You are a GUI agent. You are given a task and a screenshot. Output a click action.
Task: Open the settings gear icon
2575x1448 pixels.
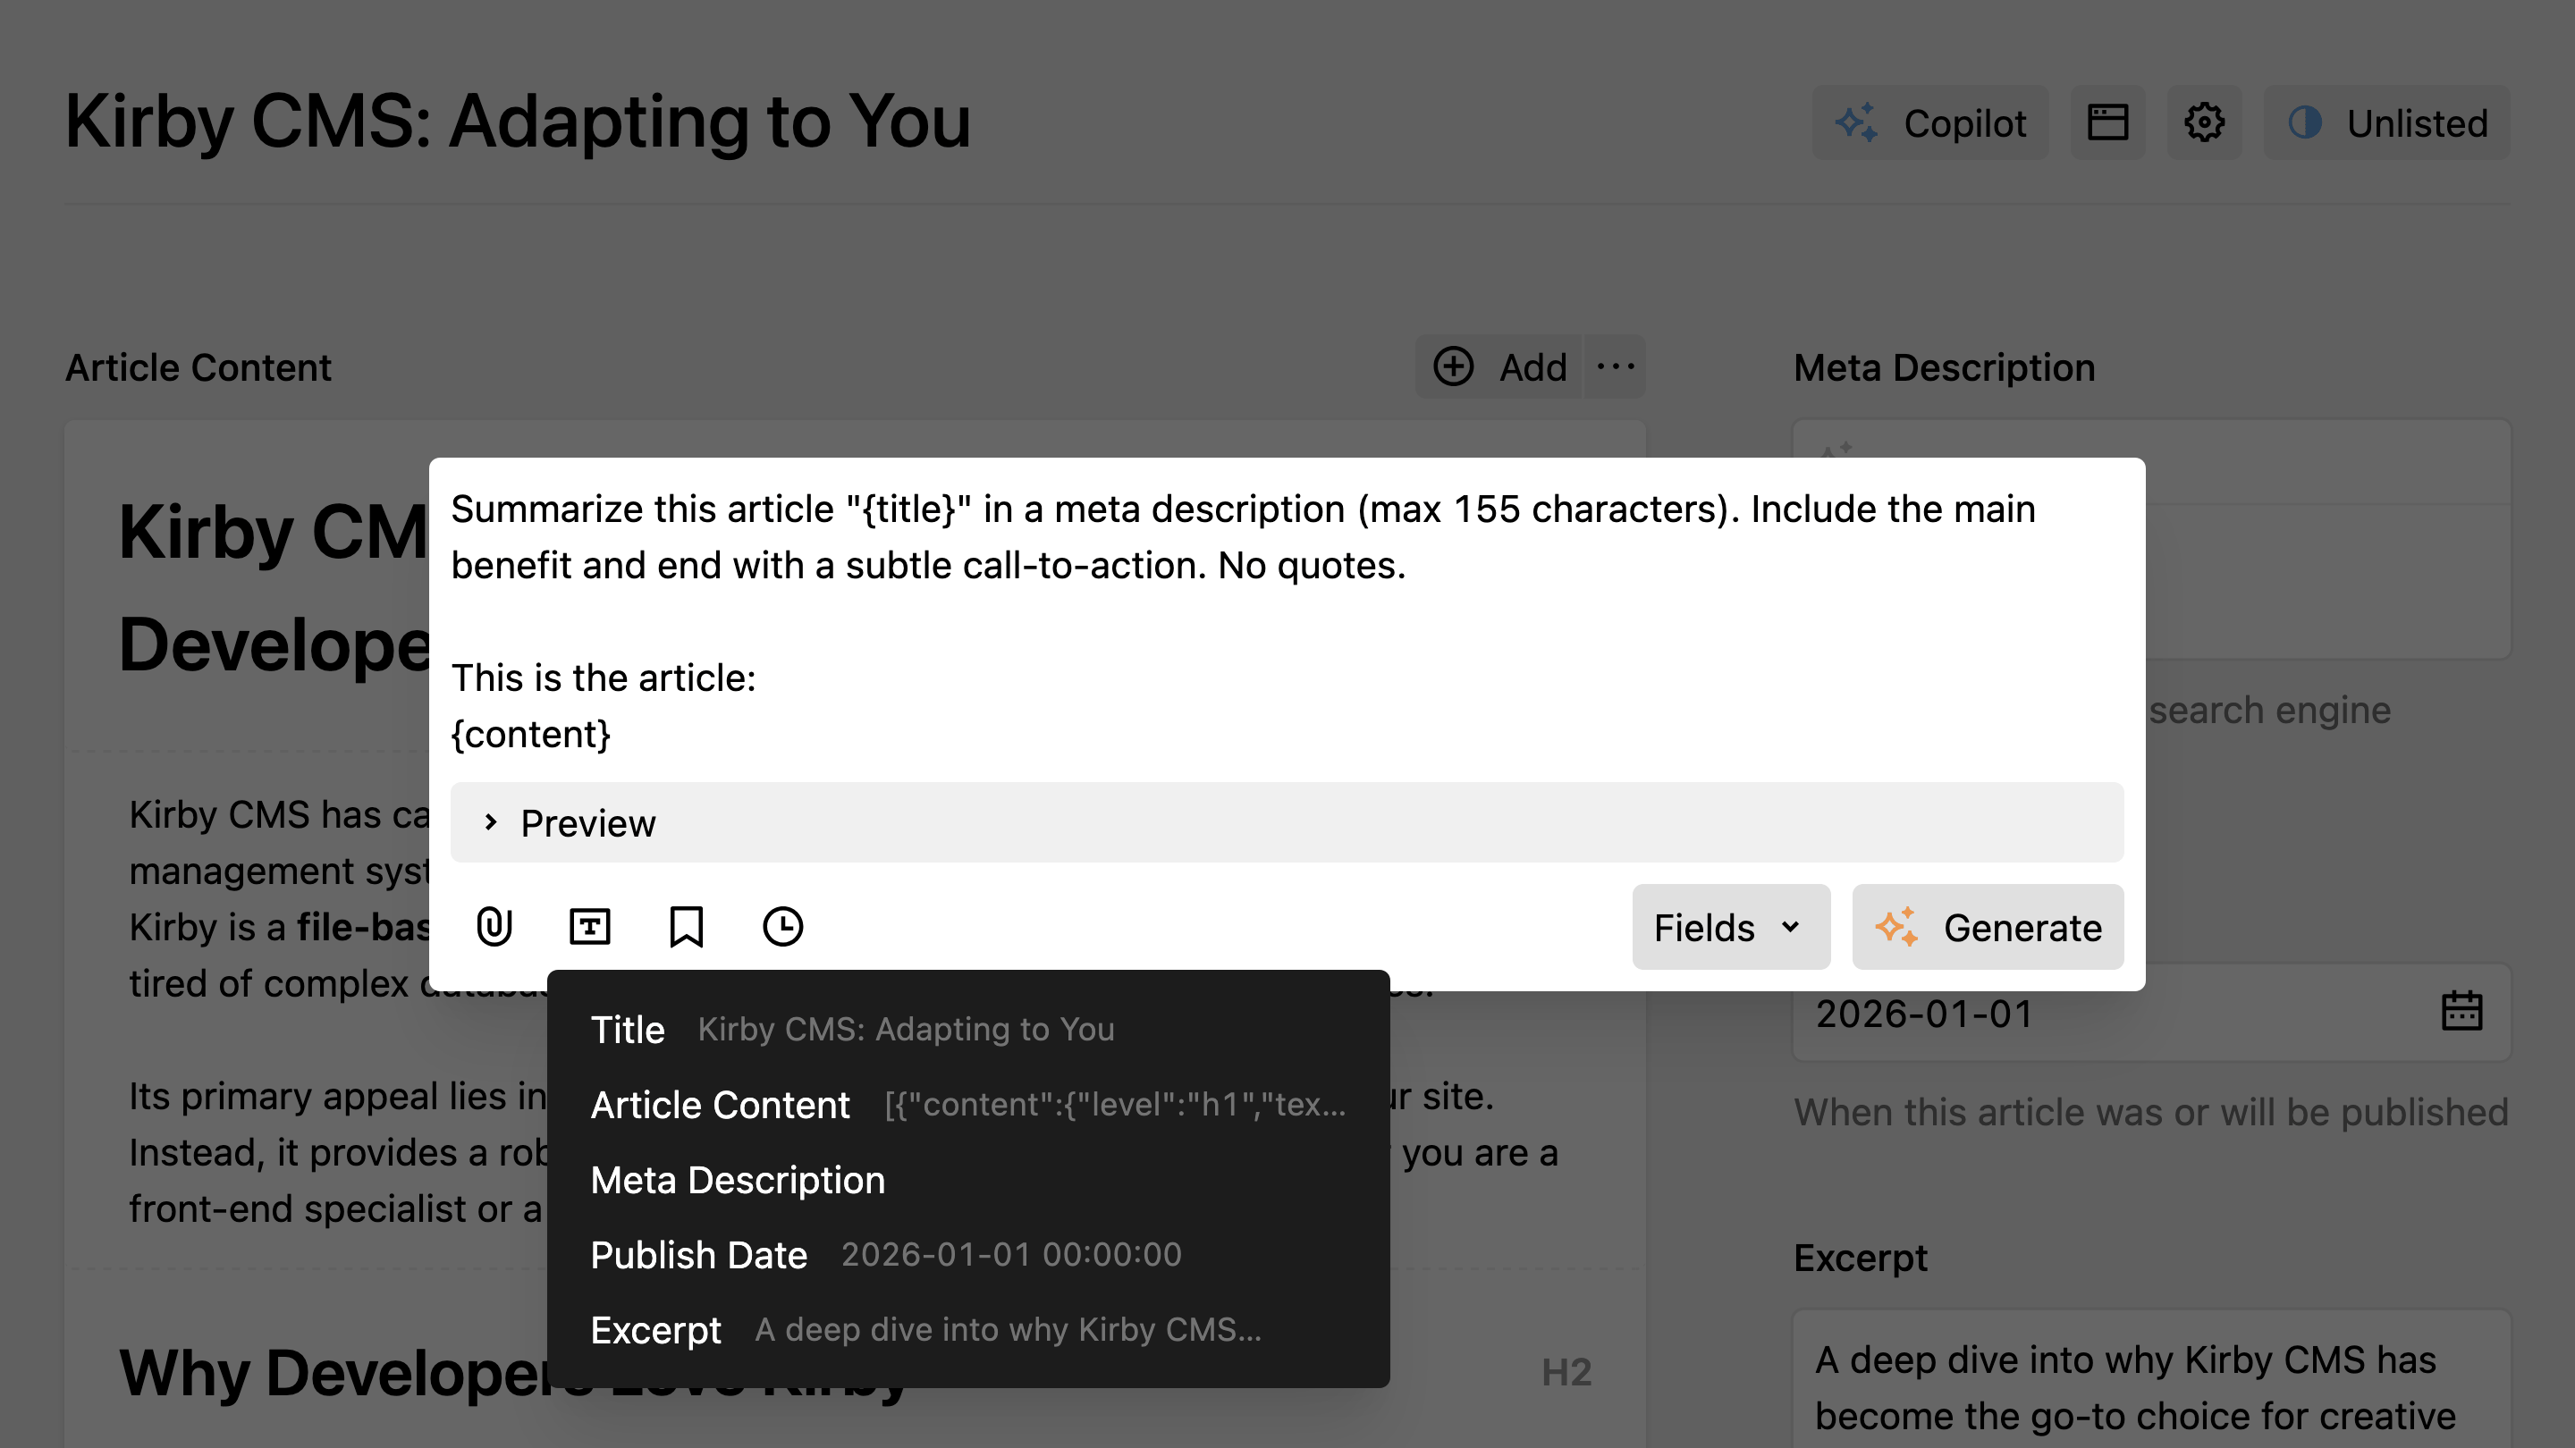(2204, 122)
